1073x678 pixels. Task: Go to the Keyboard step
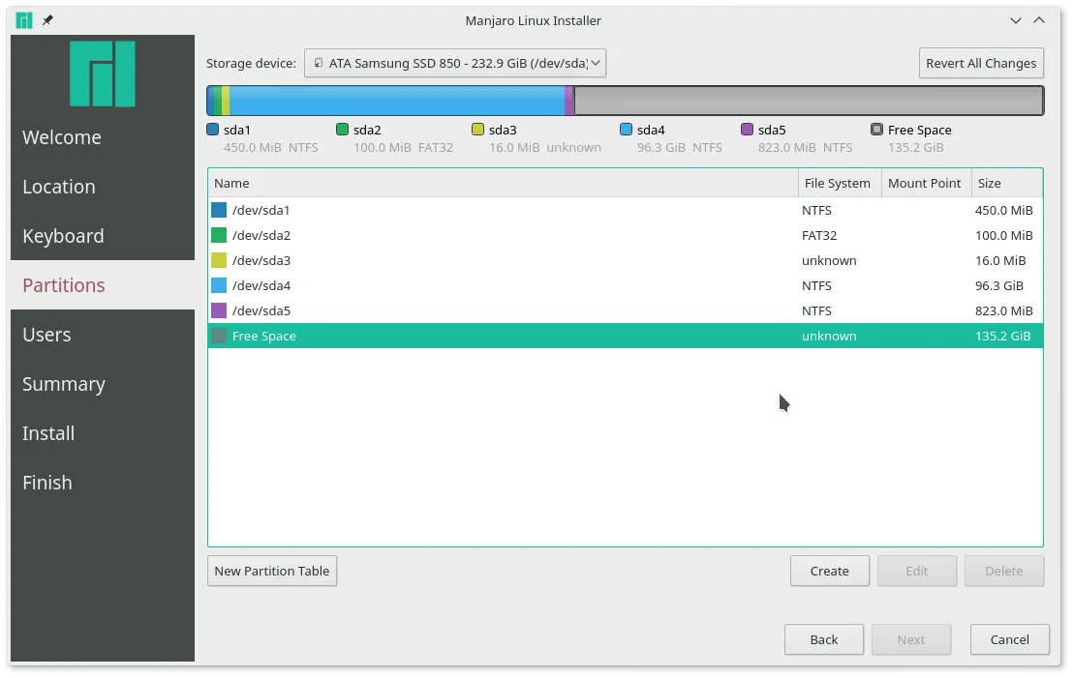point(62,235)
